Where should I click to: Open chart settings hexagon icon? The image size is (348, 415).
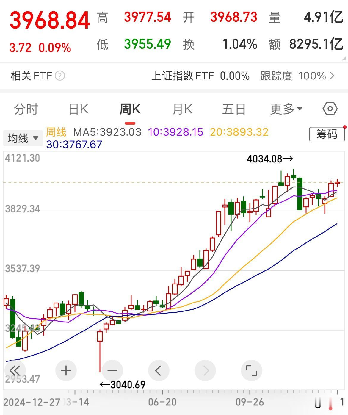pyautogui.click(x=330, y=109)
